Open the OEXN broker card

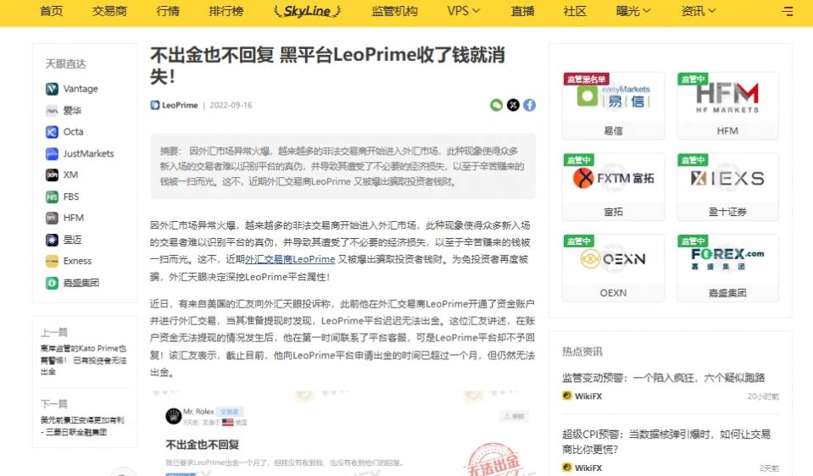pos(614,268)
